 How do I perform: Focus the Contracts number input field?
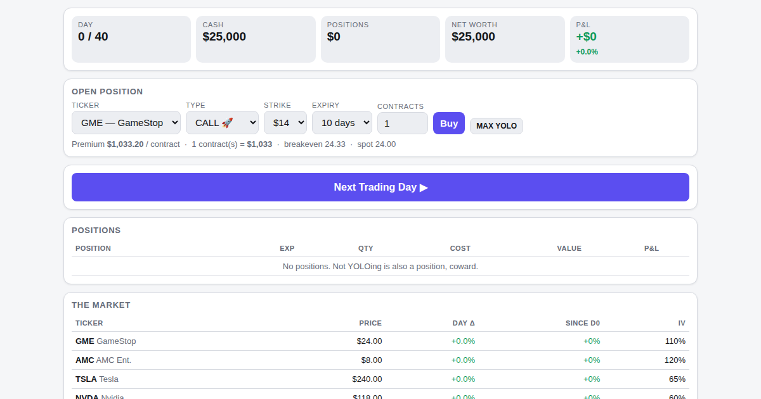click(403, 123)
